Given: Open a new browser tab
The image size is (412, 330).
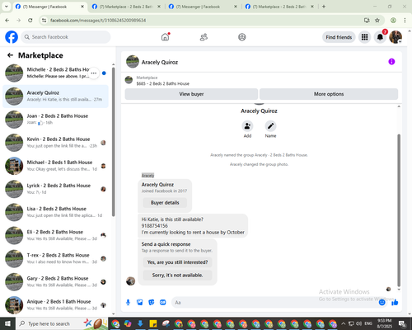Looking at the screenshot, I should [x=324, y=7].
